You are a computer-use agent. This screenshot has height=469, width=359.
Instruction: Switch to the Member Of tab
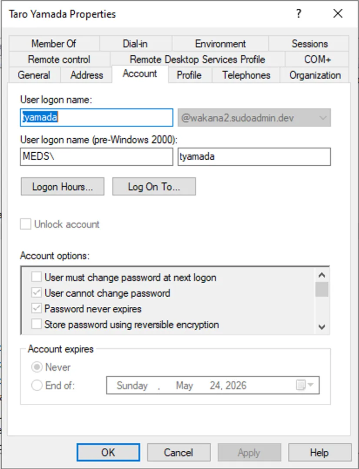point(53,44)
